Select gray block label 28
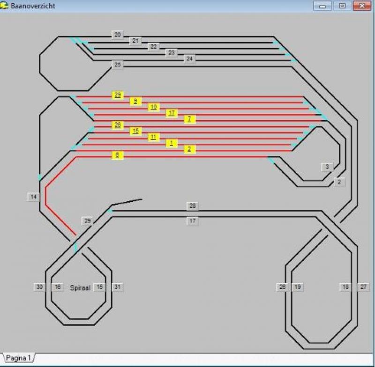 click(193, 206)
